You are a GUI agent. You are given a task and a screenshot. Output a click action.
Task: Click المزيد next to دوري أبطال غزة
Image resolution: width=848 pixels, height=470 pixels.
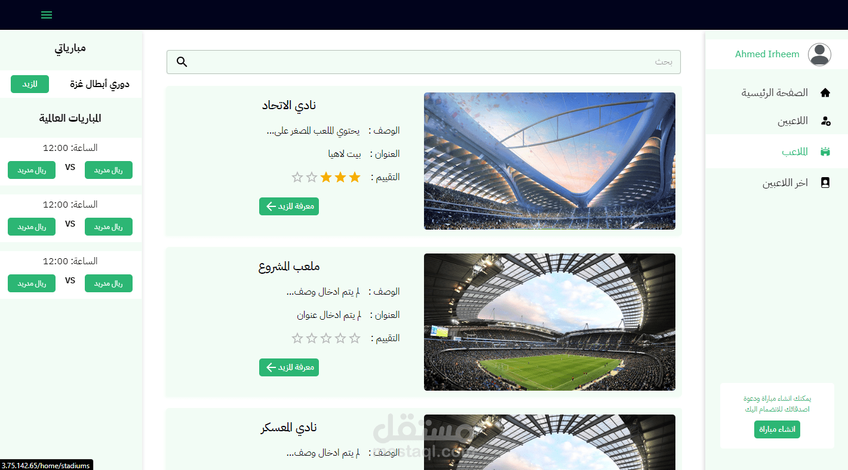point(30,84)
